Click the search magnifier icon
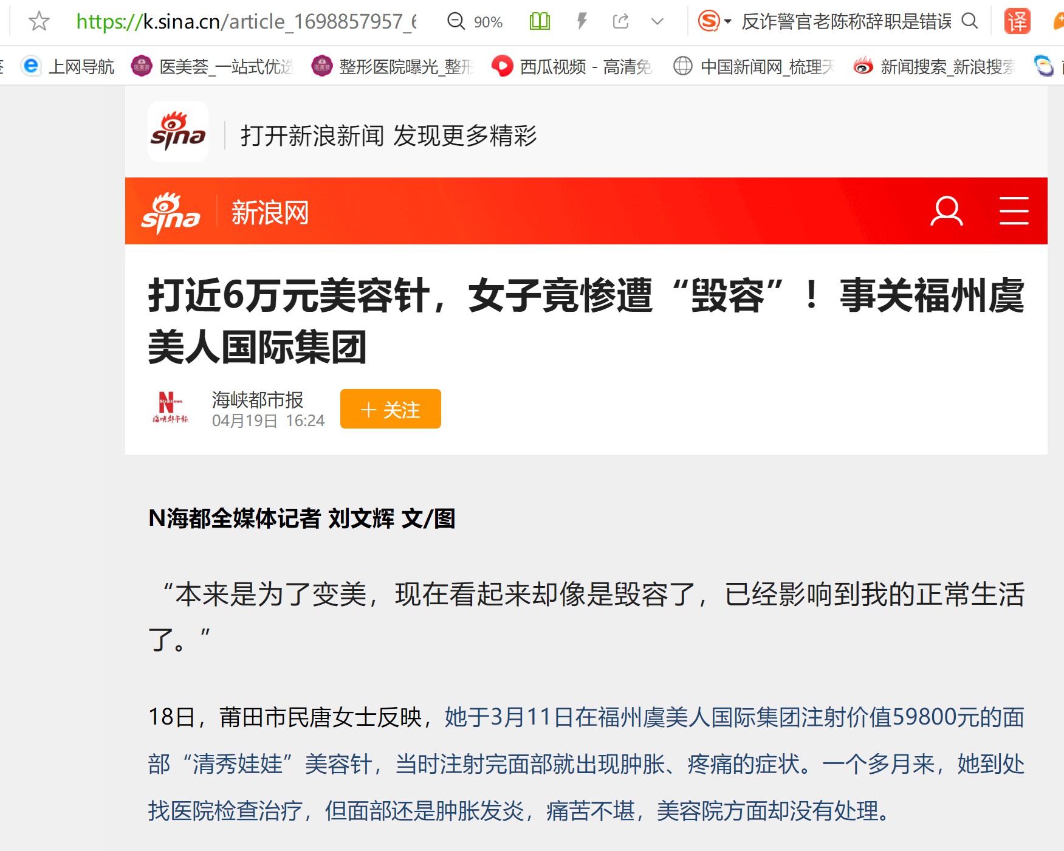Screen dimensions: 1064x851 (x=970, y=21)
